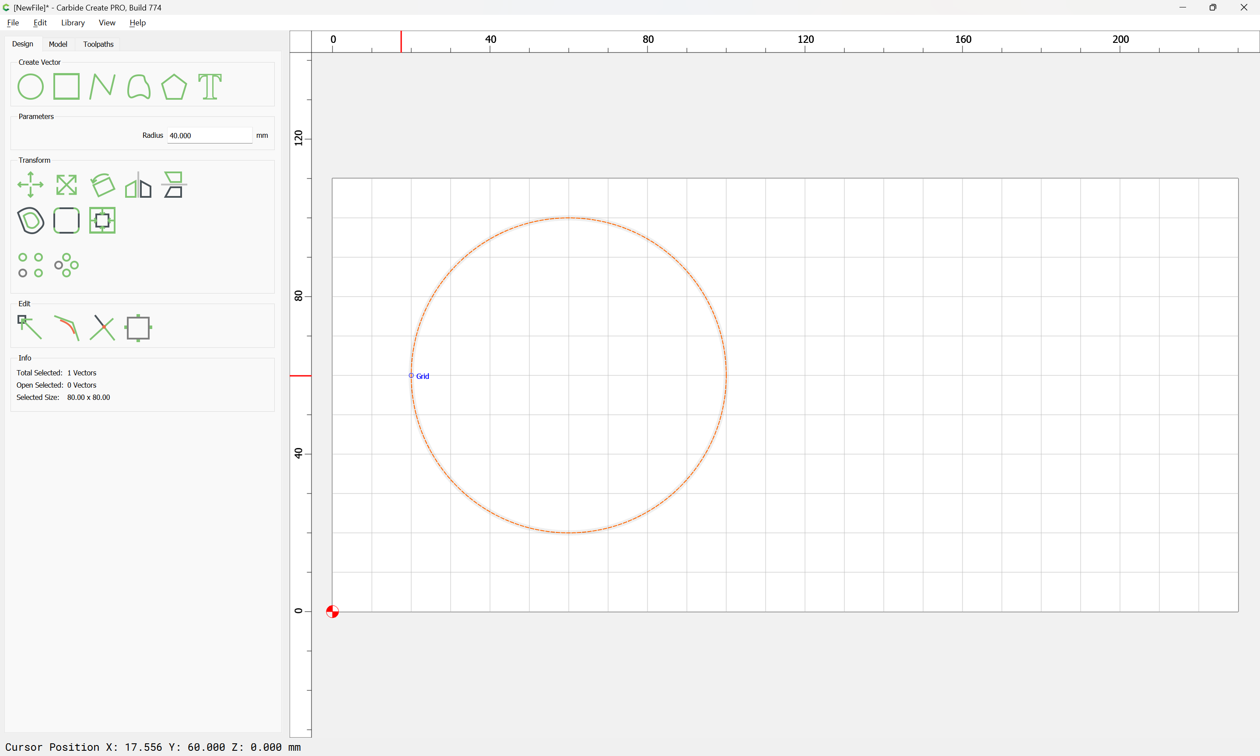This screenshot has width=1260, height=756.
Task: Activate the Scale transform tool
Action: [66, 185]
